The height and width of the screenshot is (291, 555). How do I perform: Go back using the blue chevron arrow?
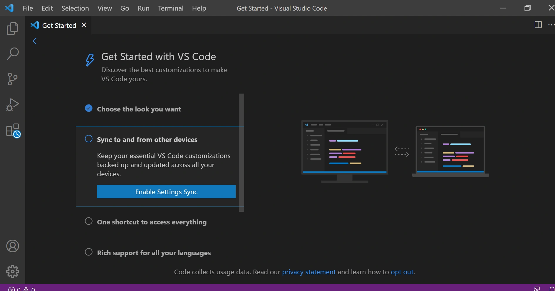pyautogui.click(x=35, y=41)
